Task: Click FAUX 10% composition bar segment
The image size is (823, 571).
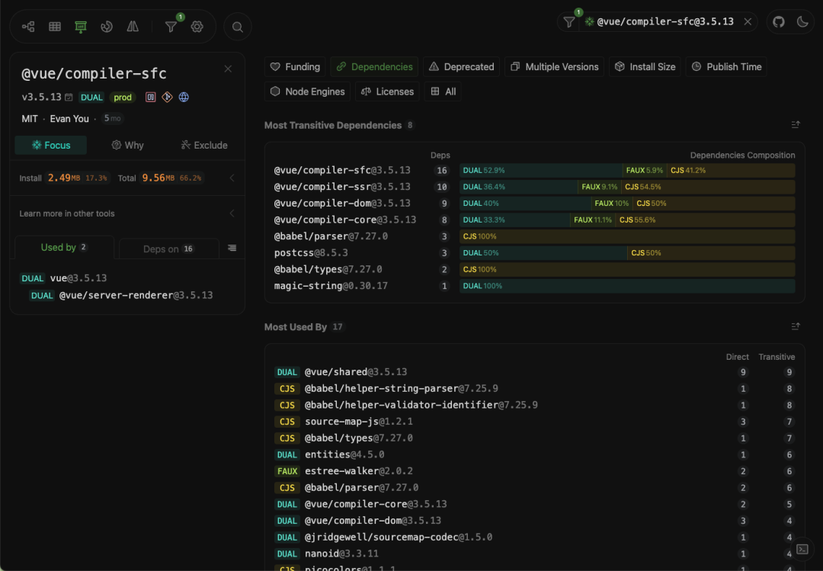Action: [611, 204]
